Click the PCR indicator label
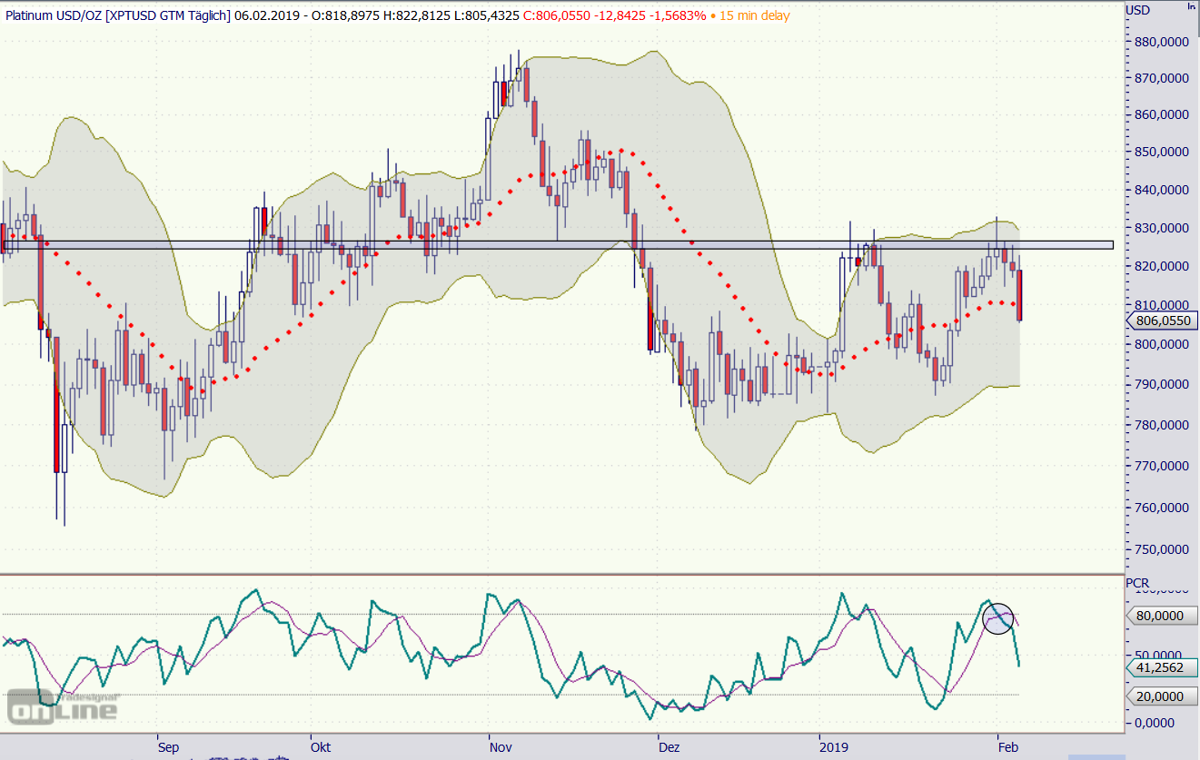 1137,582
